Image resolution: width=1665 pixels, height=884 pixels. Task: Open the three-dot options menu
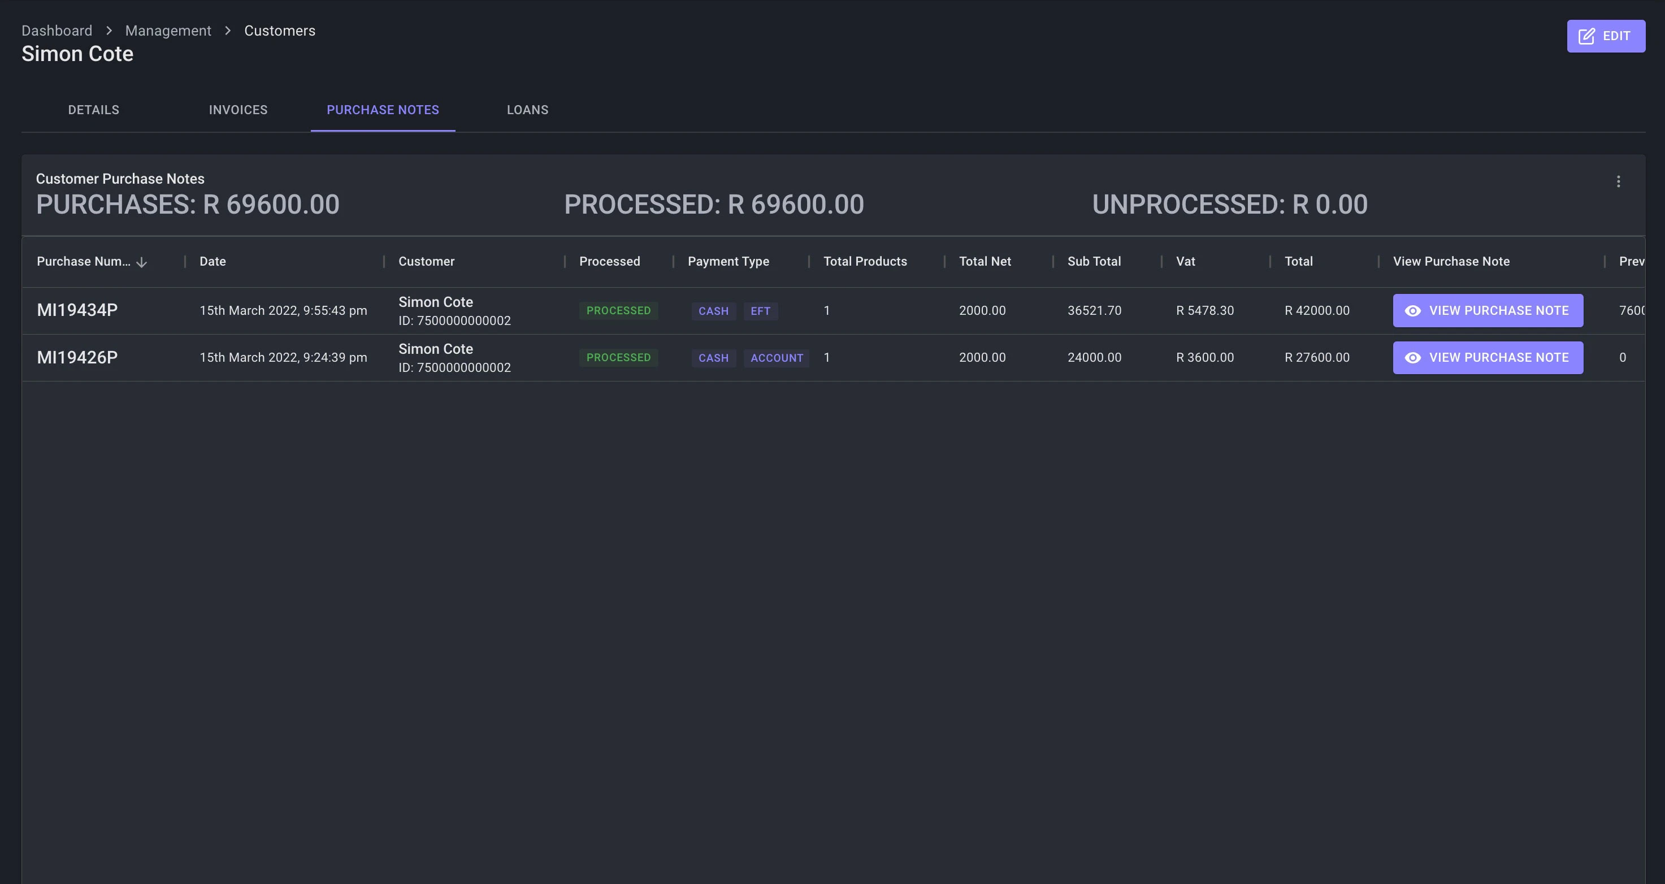click(x=1618, y=181)
